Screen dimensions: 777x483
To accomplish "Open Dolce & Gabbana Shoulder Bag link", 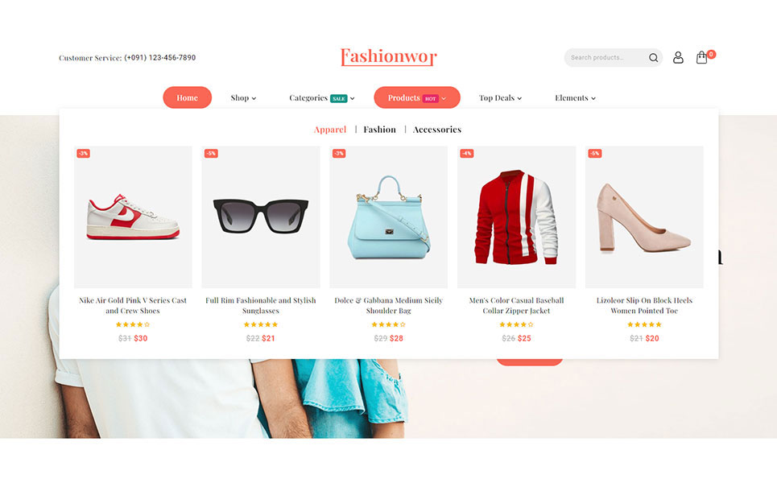I will click(x=388, y=306).
